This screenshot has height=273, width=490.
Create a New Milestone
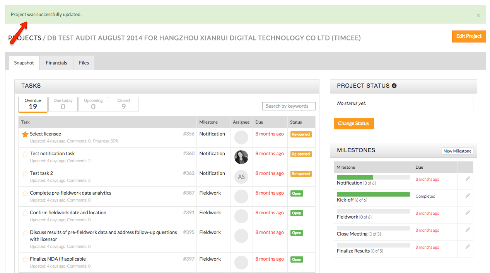point(457,151)
